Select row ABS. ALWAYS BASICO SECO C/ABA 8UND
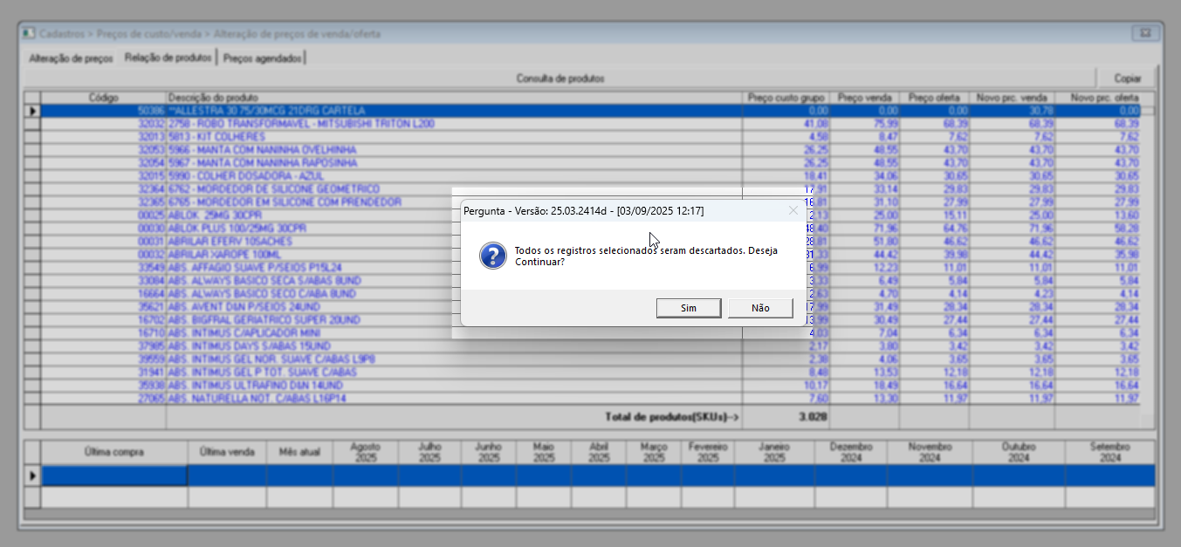 click(590, 294)
